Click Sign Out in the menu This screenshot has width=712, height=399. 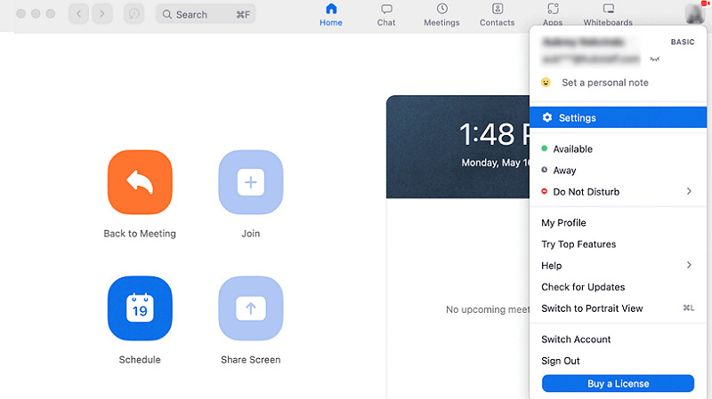[561, 361]
